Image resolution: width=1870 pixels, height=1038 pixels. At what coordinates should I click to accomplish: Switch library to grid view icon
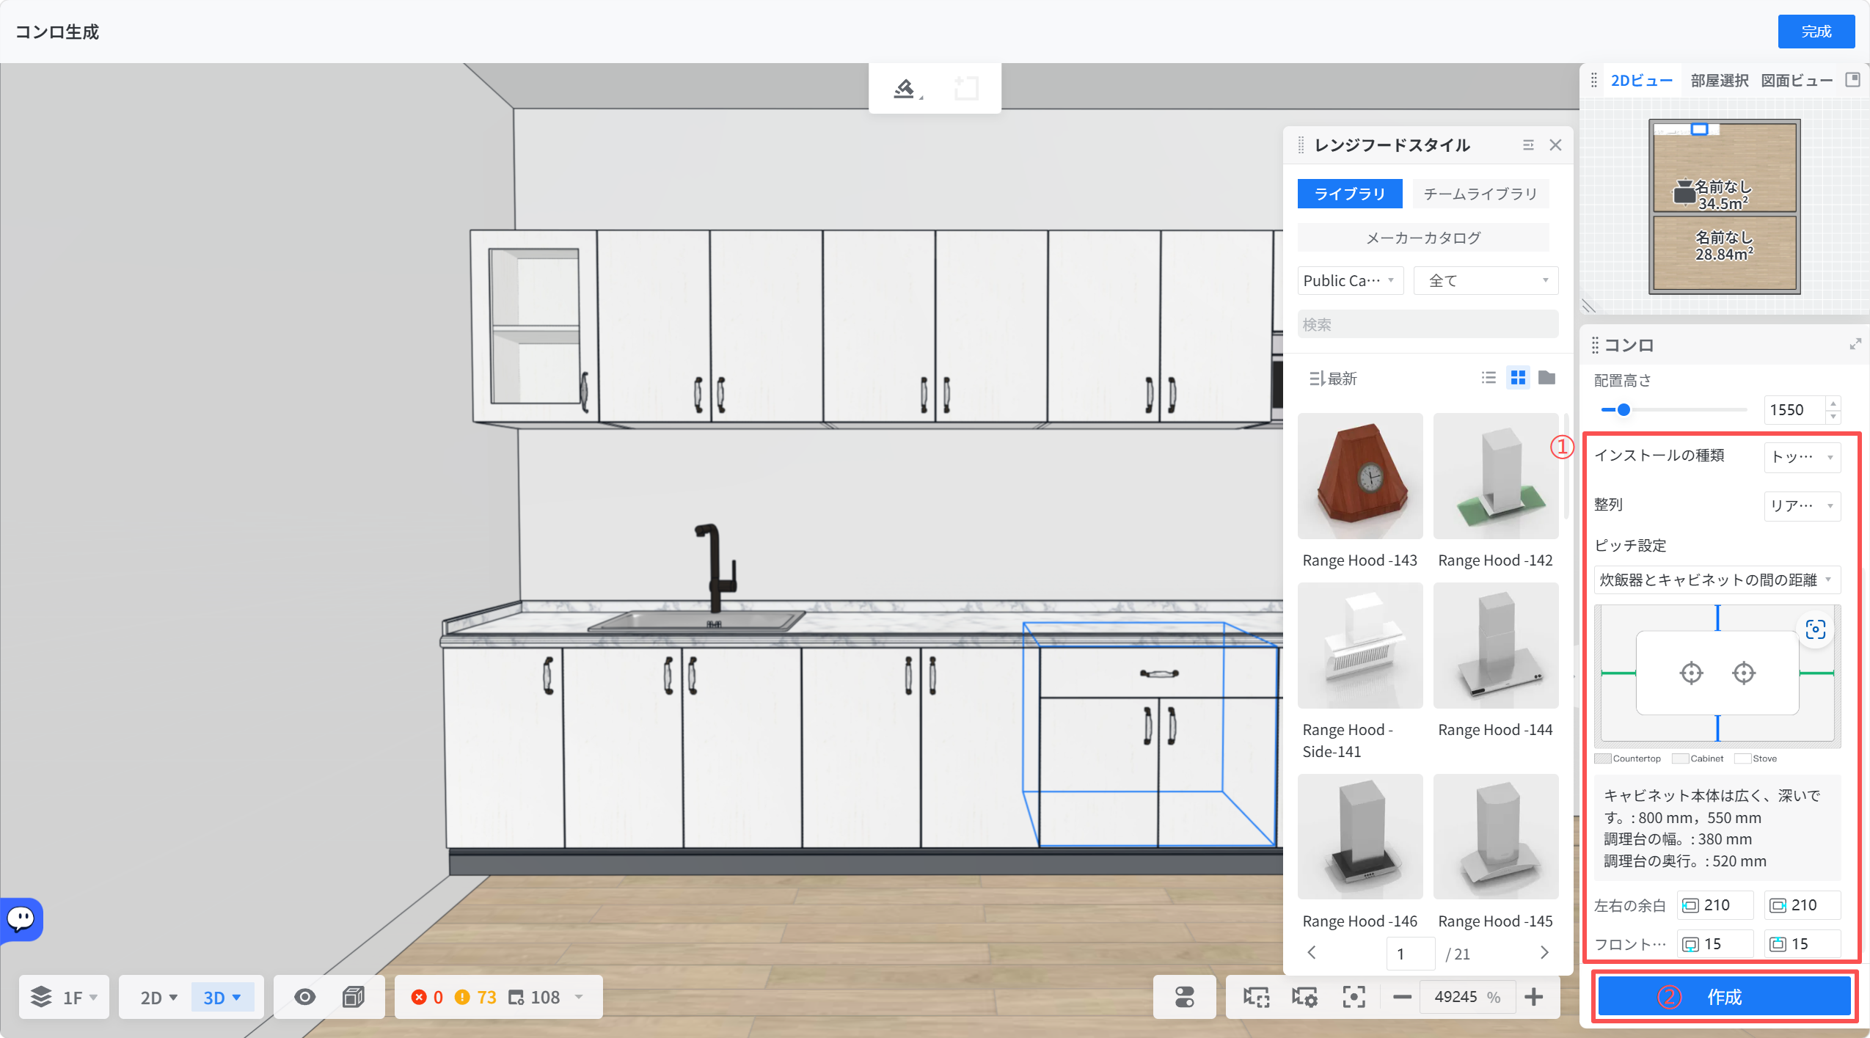[1518, 378]
